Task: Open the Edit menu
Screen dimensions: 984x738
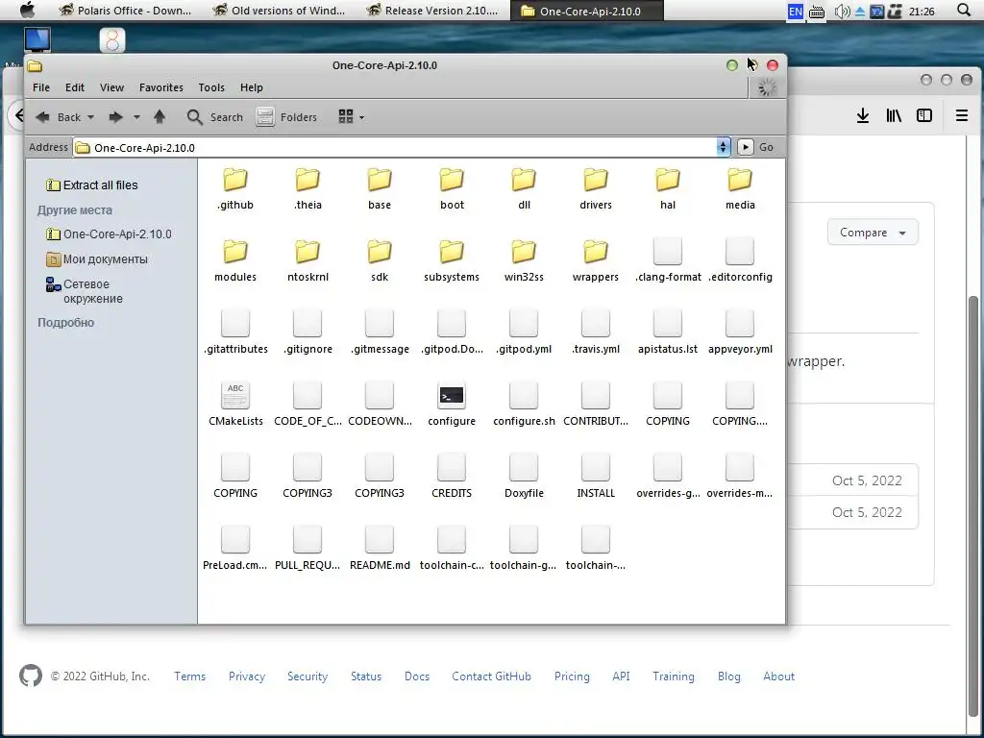Action: tap(75, 87)
